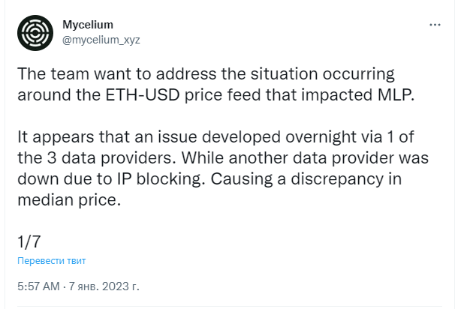Click the first paragraph about ETH-USD price feed
Image resolution: width=458 pixels, height=309 pixels.
point(215,84)
